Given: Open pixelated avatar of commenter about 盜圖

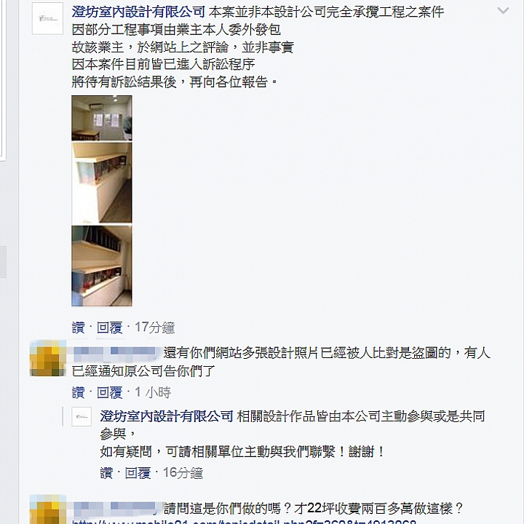Looking at the screenshot, I should point(47,358).
